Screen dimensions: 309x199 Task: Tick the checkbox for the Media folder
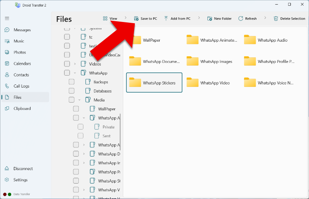(71, 100)
